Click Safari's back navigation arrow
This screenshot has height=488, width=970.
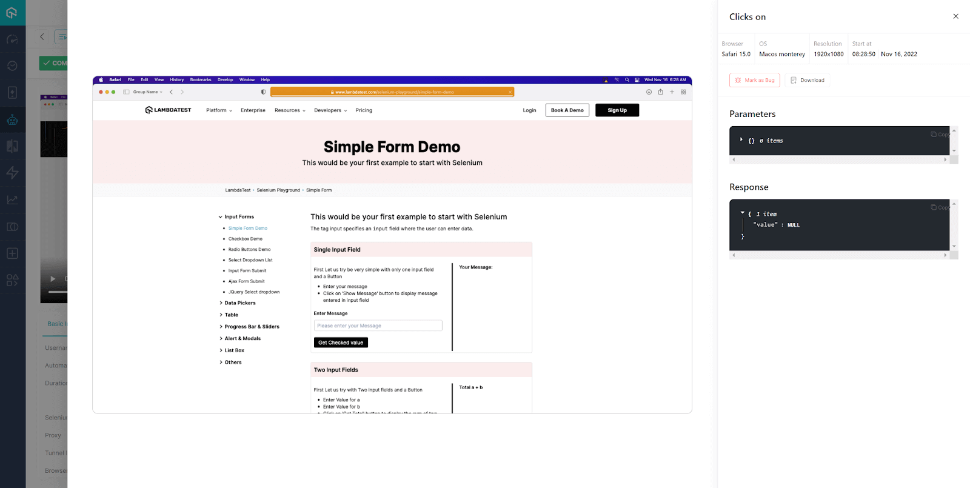[x=172, y=92]
